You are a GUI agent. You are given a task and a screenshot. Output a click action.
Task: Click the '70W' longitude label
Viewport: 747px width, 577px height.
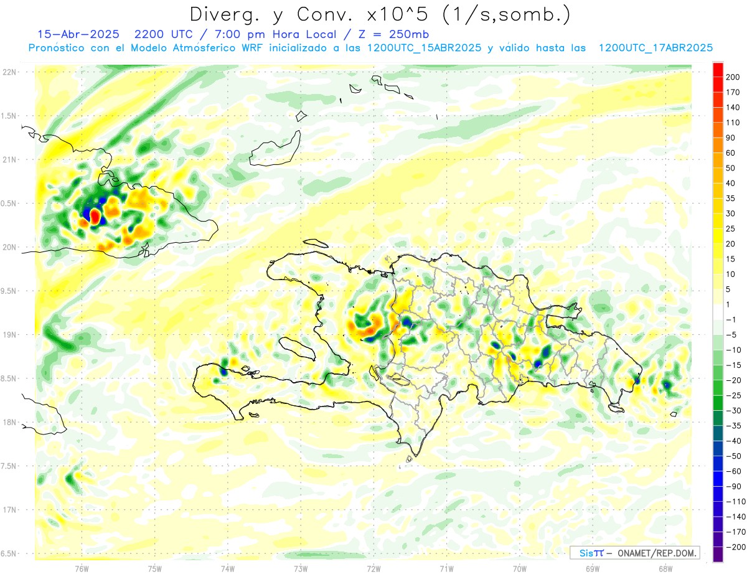click(519, 568)
